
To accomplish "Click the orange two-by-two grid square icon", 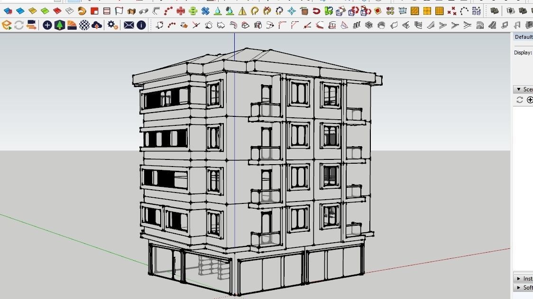I will point(427,11).
